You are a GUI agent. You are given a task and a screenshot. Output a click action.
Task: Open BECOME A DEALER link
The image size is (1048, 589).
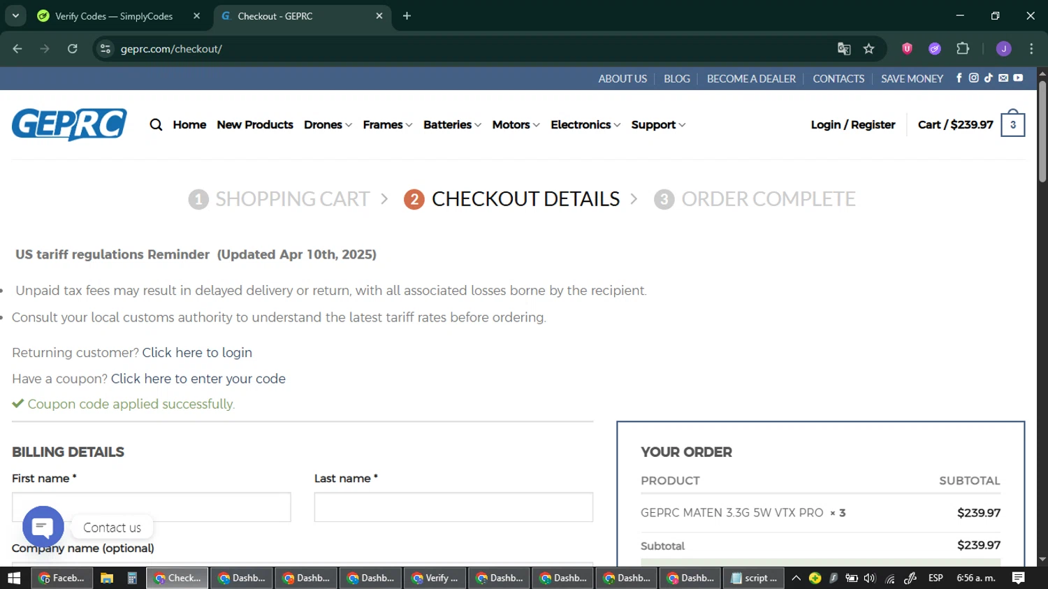click(x=751, y=78)
